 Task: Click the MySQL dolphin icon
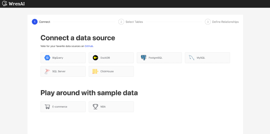(x=192, y=58)
